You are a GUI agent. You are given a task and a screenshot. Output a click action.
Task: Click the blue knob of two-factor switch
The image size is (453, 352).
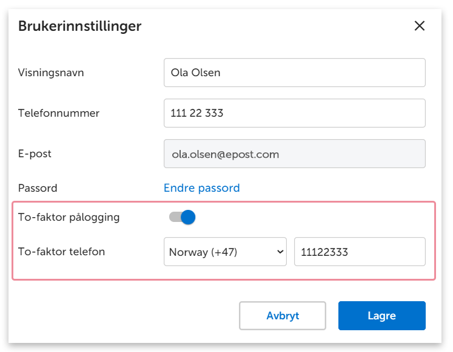pyautogui.click(x=188, y=217)
